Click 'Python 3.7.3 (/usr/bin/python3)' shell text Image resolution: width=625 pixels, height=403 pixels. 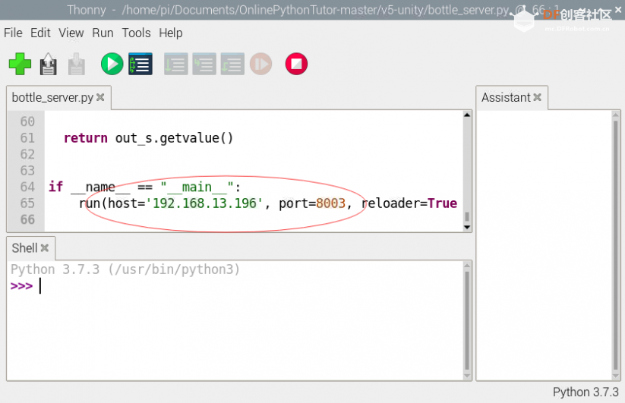[x=125, y=269]
